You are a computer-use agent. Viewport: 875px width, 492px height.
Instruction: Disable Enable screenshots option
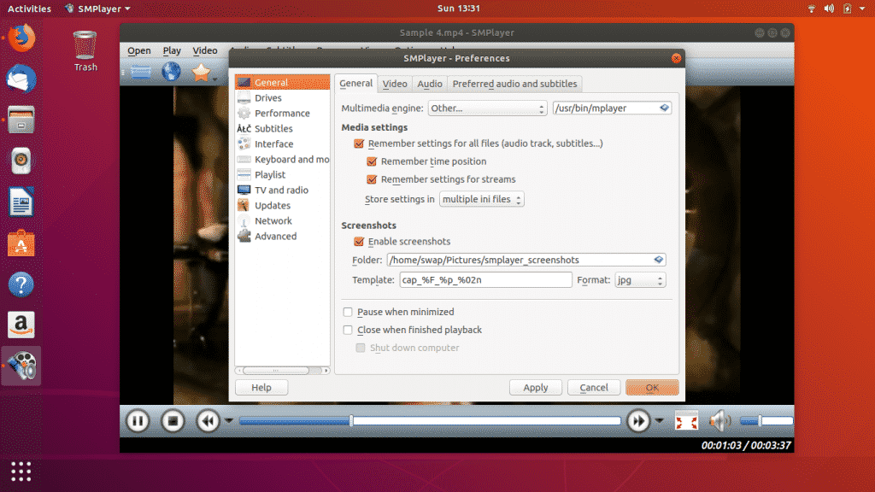pos(360,242)
